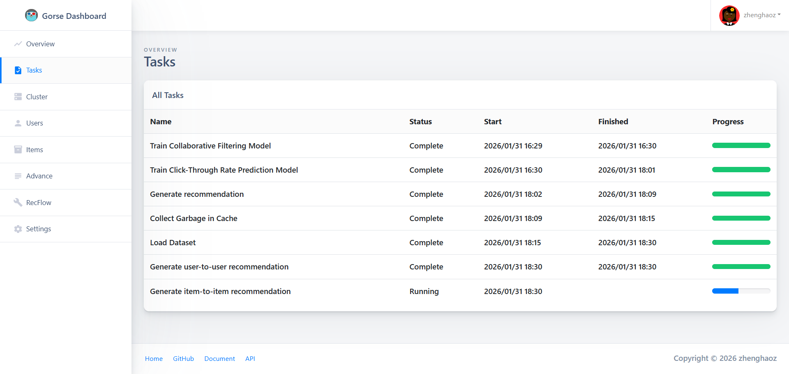Click the Train Collaborative Filtering Model row
The image size is (789, 374).
[x=210, y=146]
